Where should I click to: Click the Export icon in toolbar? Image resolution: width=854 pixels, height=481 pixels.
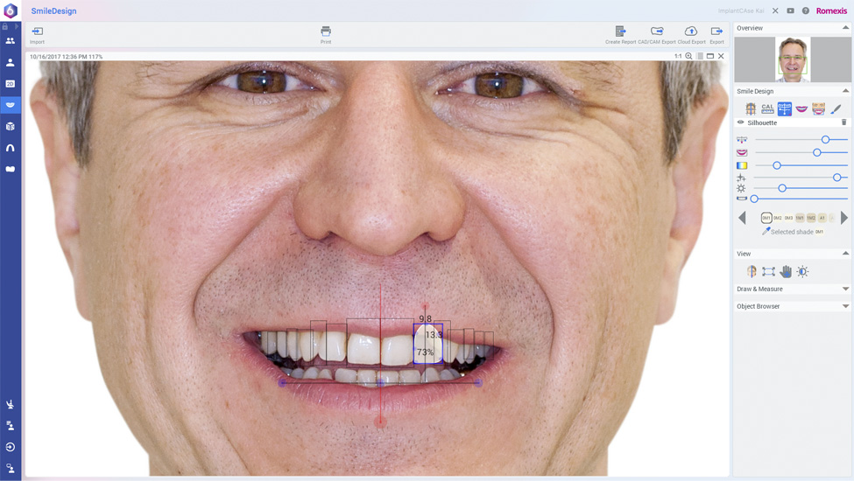(x=716, y=31)
